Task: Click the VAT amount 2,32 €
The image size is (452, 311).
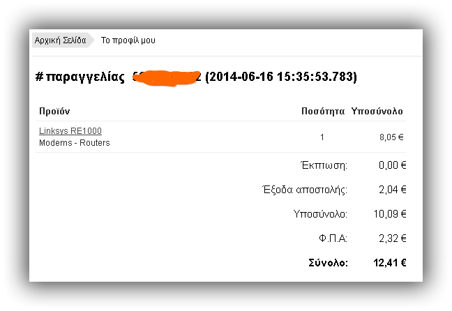Action: [x=393, y=238]
